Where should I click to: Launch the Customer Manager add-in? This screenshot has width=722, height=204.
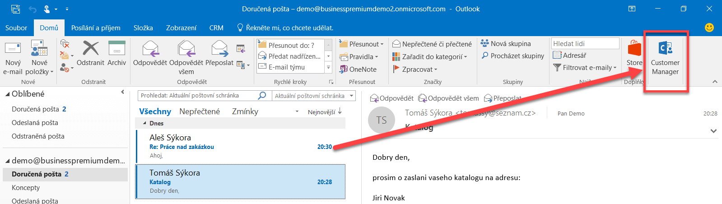[665, 58]
